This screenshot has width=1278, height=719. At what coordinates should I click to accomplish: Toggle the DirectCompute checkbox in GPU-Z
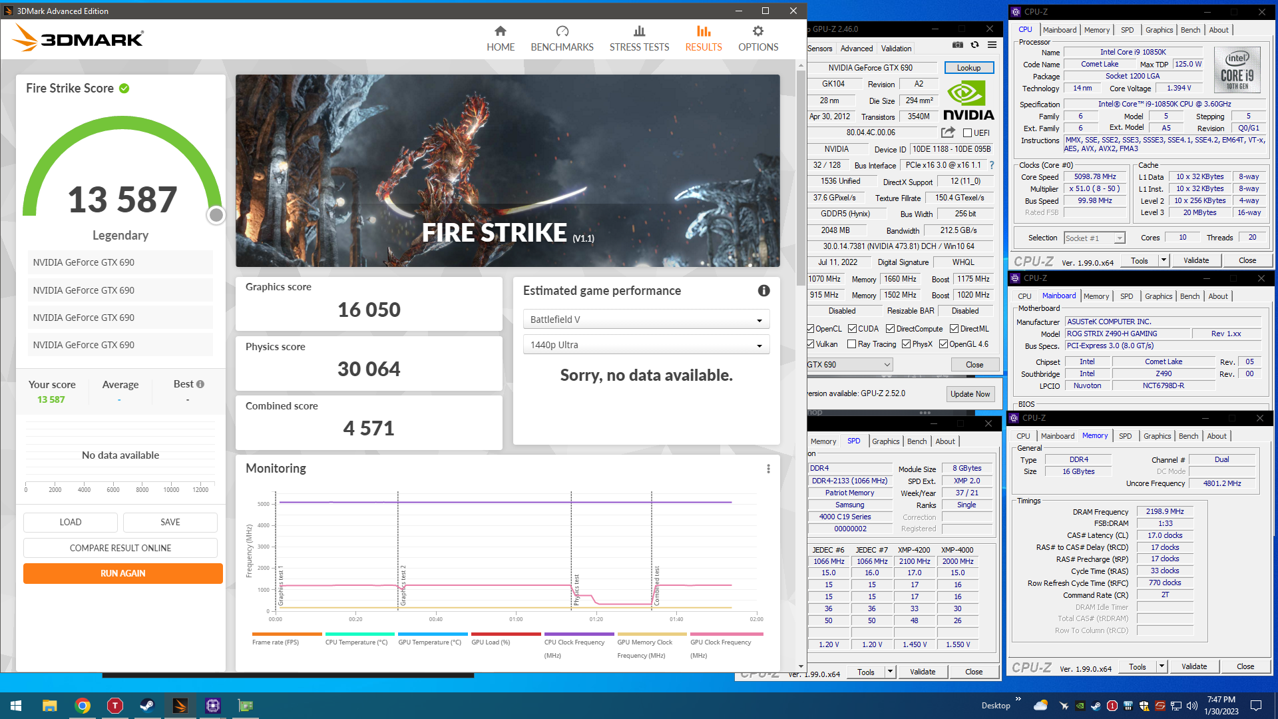point(890,329)
